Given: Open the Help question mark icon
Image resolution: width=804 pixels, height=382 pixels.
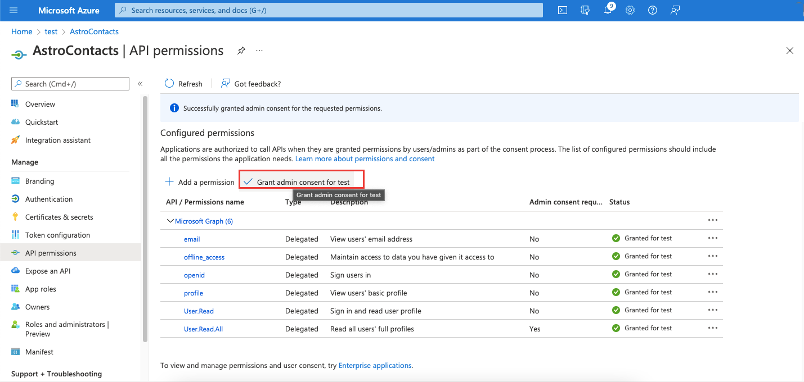Looking at the screenshot, I should click(653, 10).
